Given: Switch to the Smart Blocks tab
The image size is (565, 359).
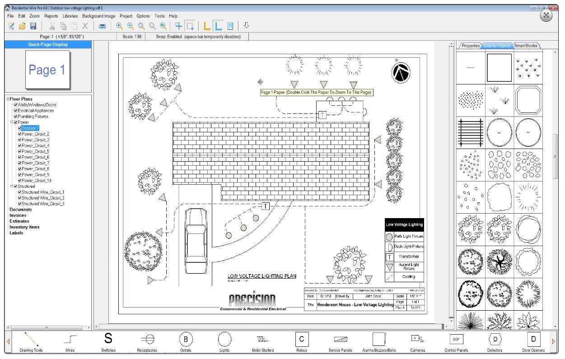Looking at the screenshot, I should click(x=526, y=46).
